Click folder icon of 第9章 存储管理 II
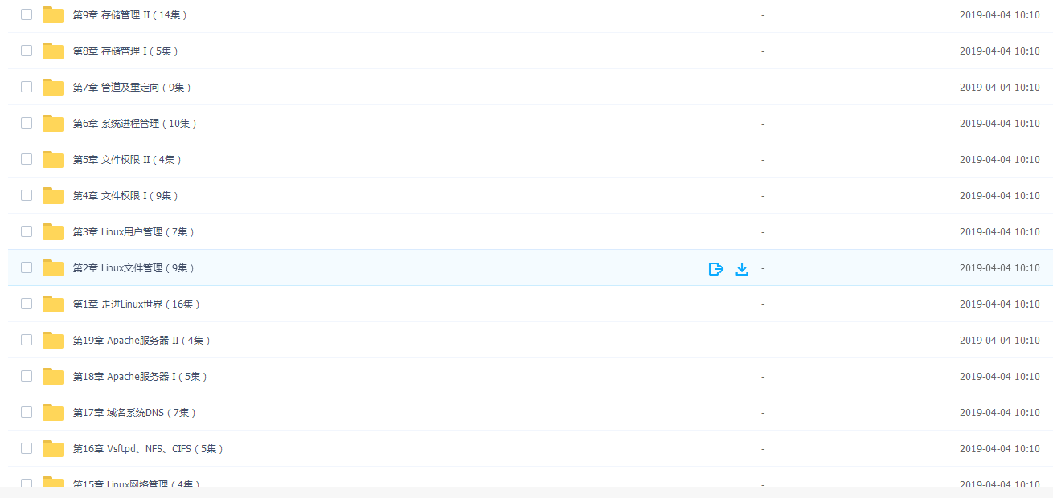 (x=53, y=15)
